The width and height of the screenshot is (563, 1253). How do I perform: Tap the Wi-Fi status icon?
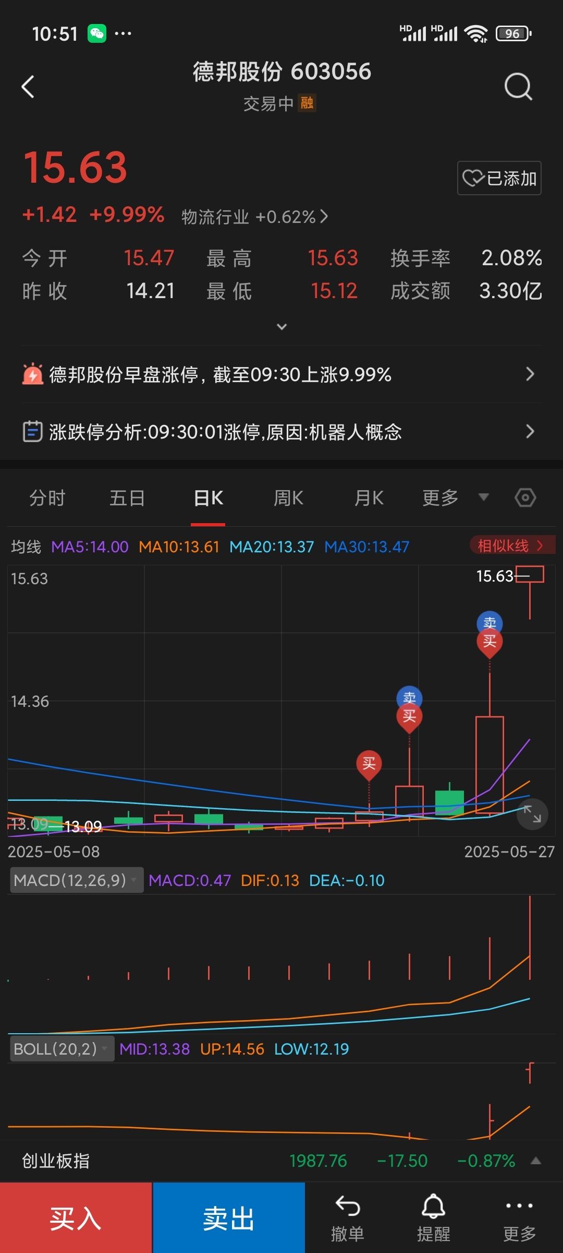pyautogui.click(x=476, y=34)
